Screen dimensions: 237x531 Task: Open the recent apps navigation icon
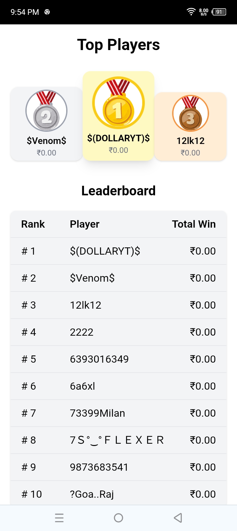pyautogui.click(x=59, y=518)
